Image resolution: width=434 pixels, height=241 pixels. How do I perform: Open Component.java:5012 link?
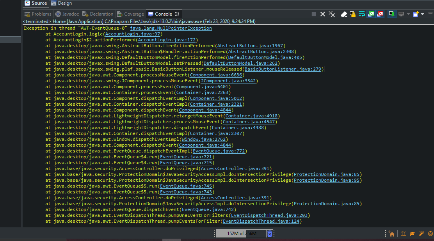tap(216, 98)
